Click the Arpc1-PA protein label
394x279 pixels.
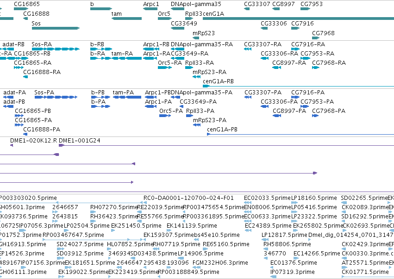coord(158,102)
